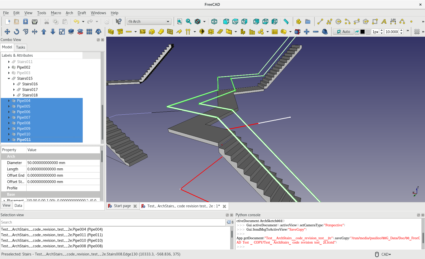Select the Draft Text tool
The image size is (425, 259).
[384, 22]
